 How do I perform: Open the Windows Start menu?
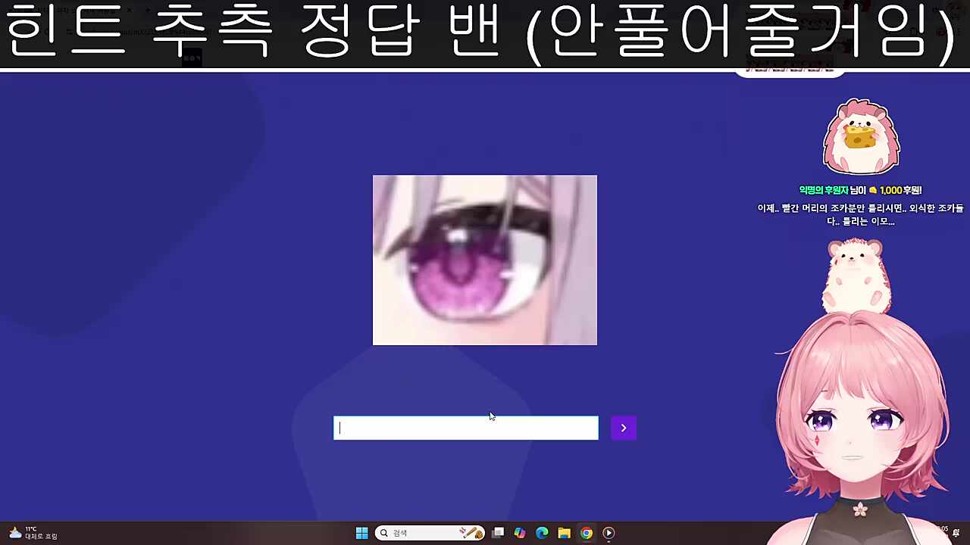[x=361, y=533]
